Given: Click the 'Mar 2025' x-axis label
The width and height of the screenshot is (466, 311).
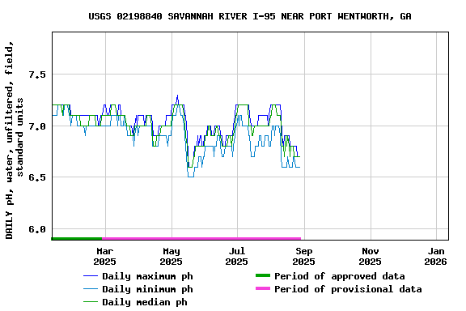Looking at the screenshot, I should 105,257.
